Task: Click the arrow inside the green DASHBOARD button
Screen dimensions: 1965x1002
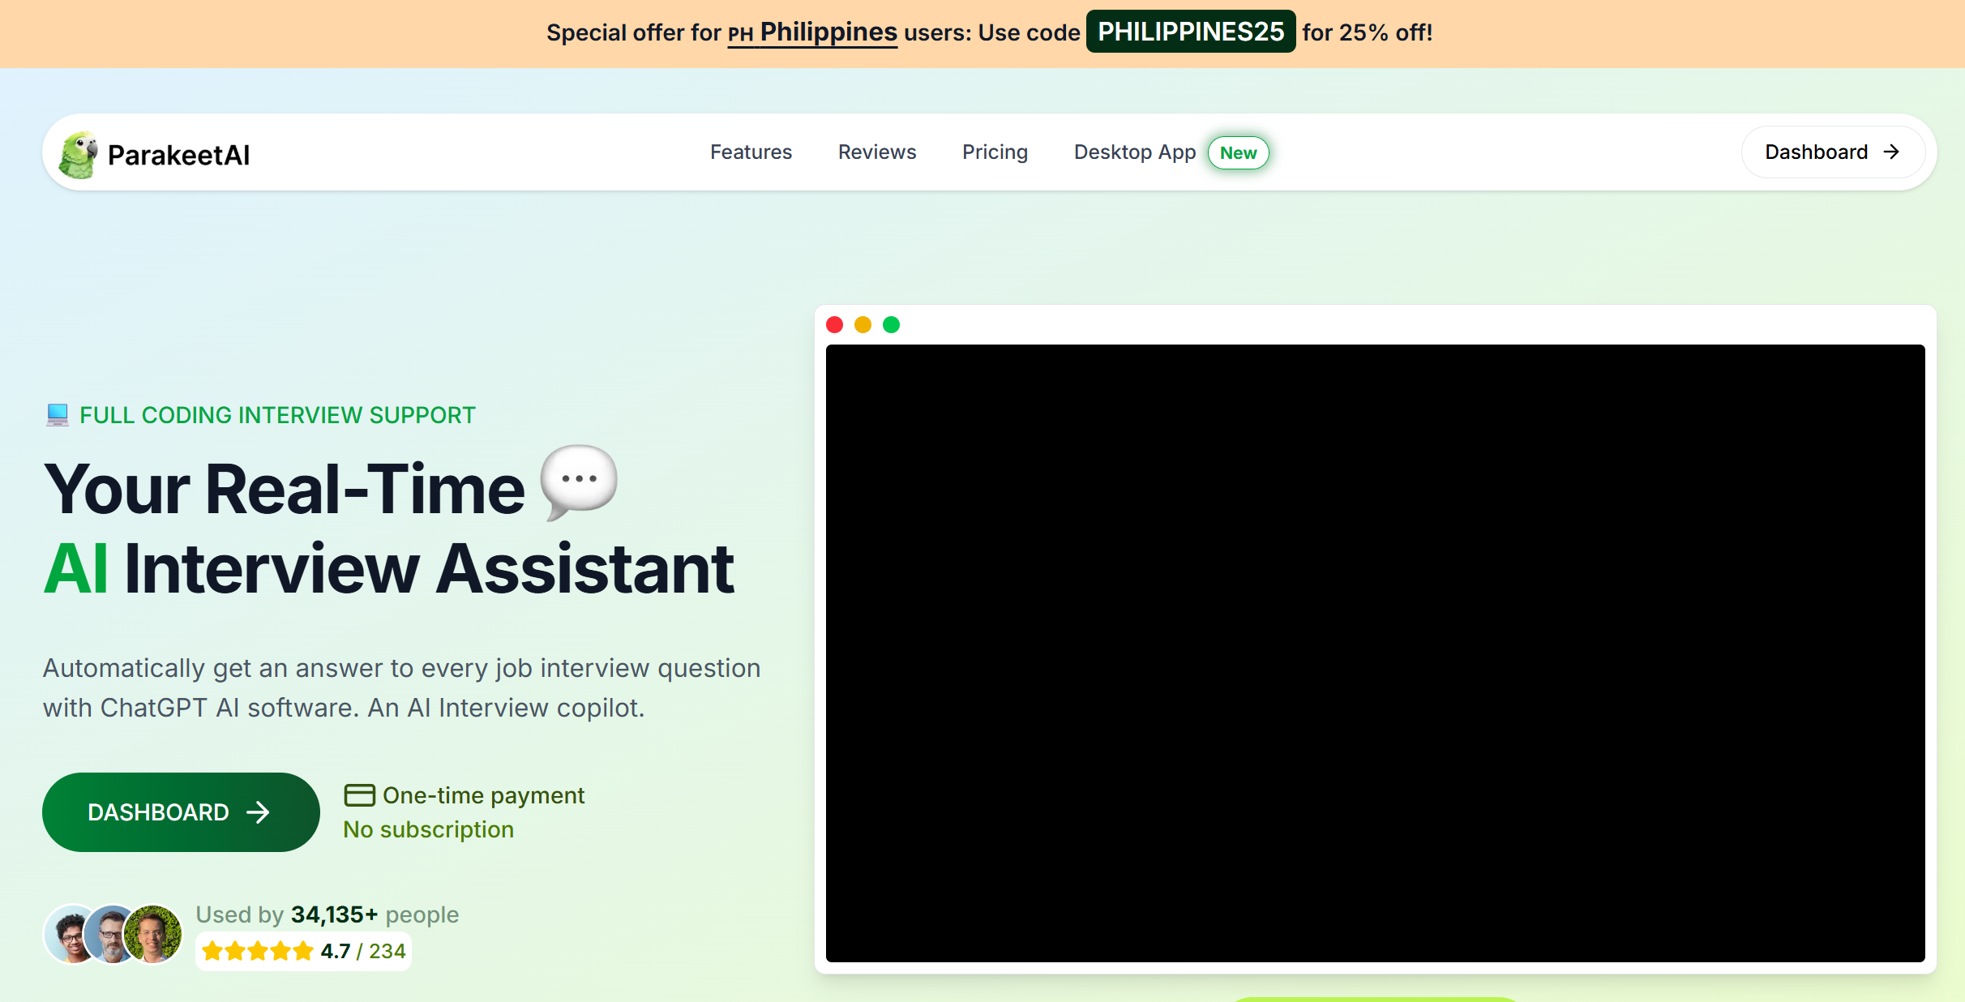Action: (x=258, y=812)
